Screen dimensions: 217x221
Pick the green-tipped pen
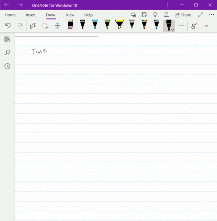point(107,24)
